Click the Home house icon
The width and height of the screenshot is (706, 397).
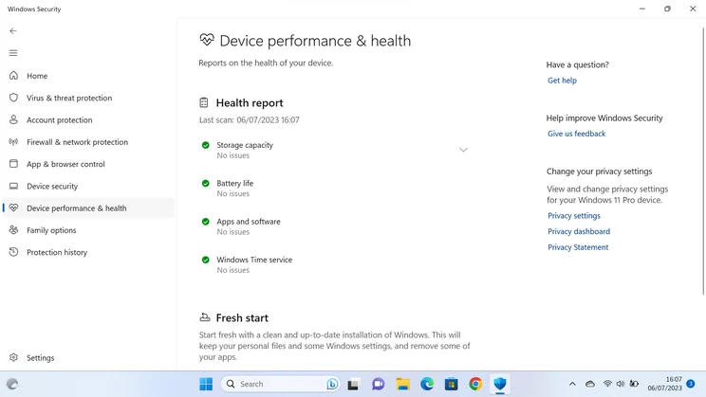click(13, 76)
